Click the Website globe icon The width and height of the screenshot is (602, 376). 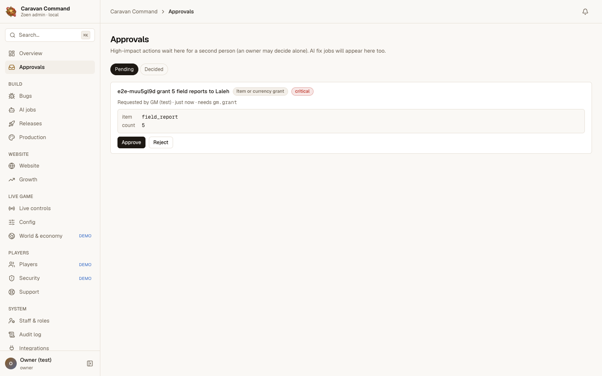12,166
